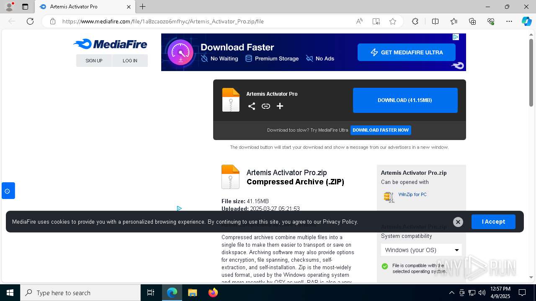
Task: Open WinZip for PC link
Action: (x=412, y=194)
